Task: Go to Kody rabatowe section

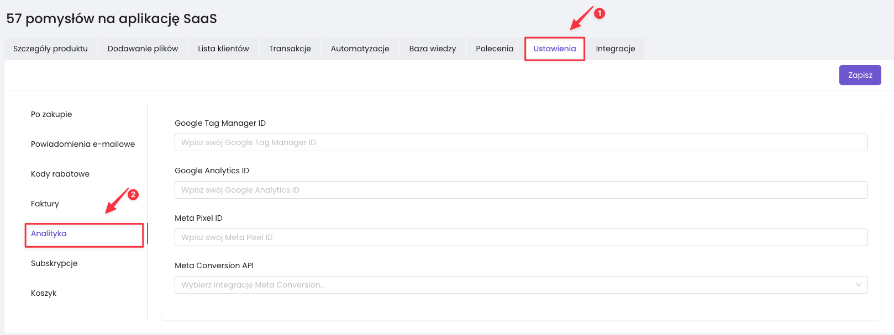Action: (x=60, y=174)
